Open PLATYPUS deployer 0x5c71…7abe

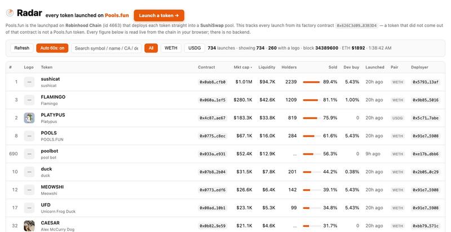click(426, 118)
